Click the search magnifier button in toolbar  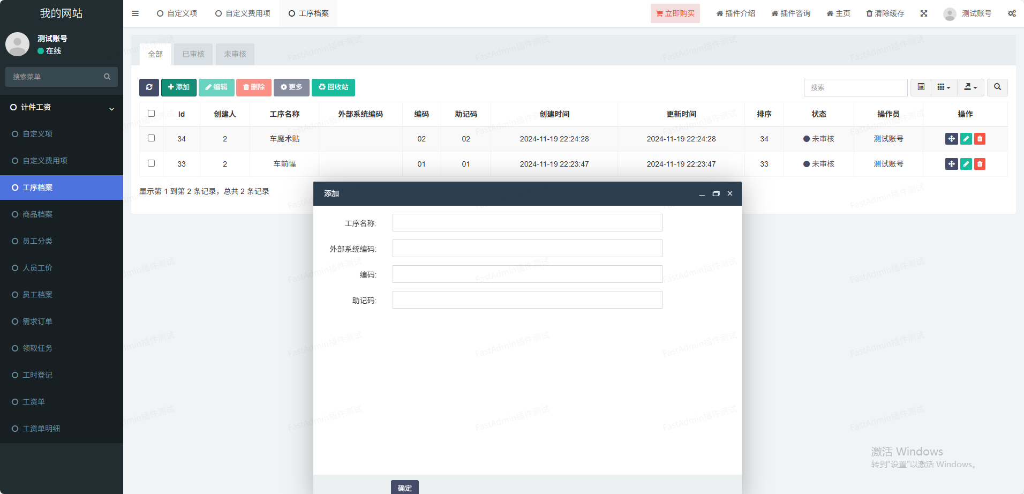click(x=997, y=87)
